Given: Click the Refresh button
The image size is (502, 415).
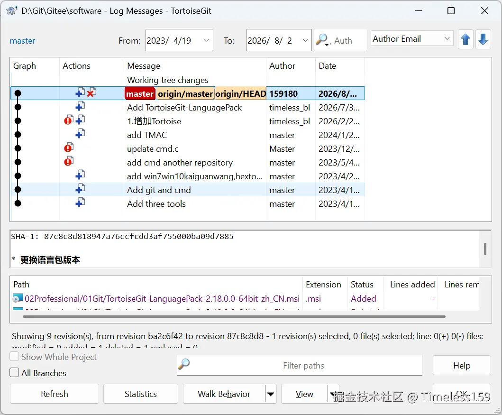Looking at the screenshot, I should point(55,394).
